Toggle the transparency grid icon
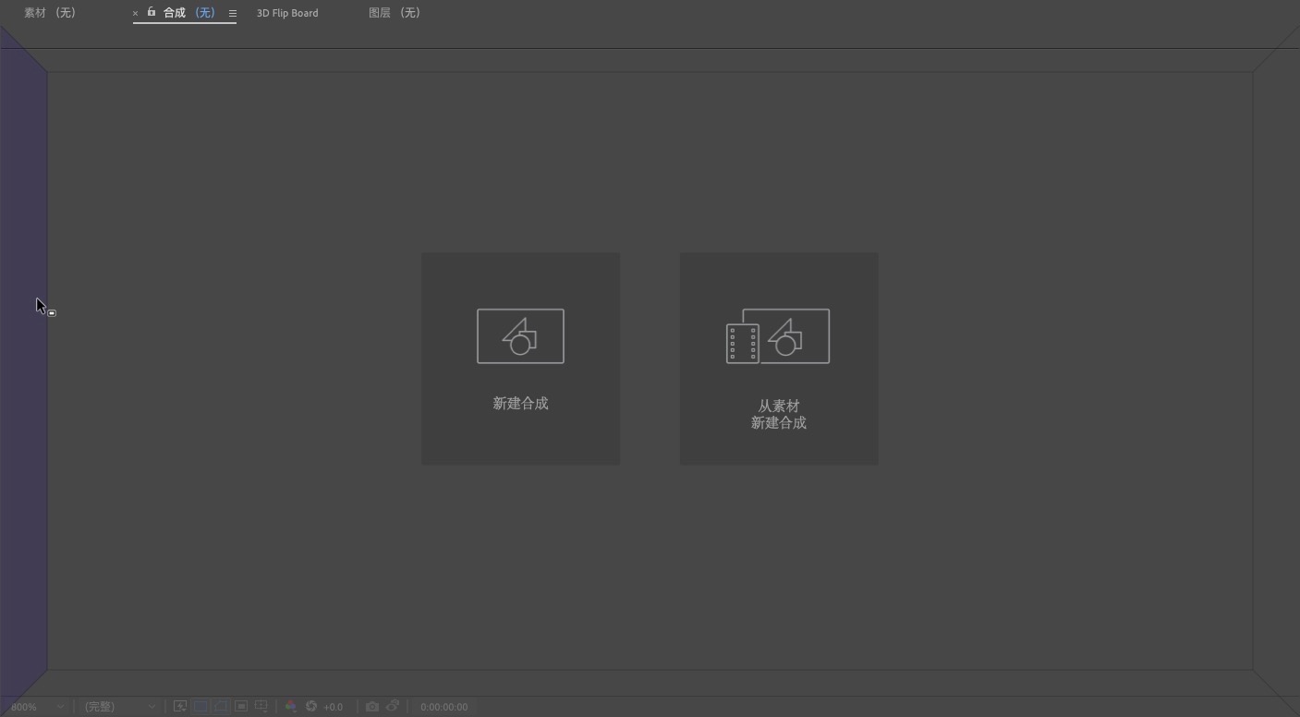 coord(200,706)
